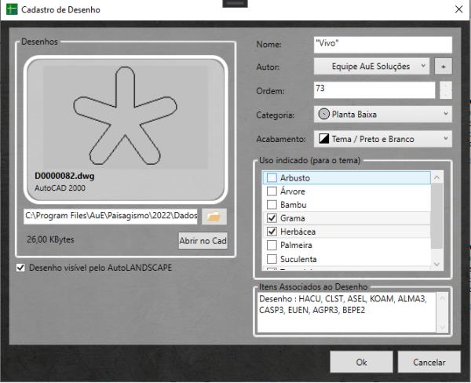Click the Planta Baixa category clock icon
Image resolution: width=471 pixels, height=383 pixels.
click(x=324, y=115)
